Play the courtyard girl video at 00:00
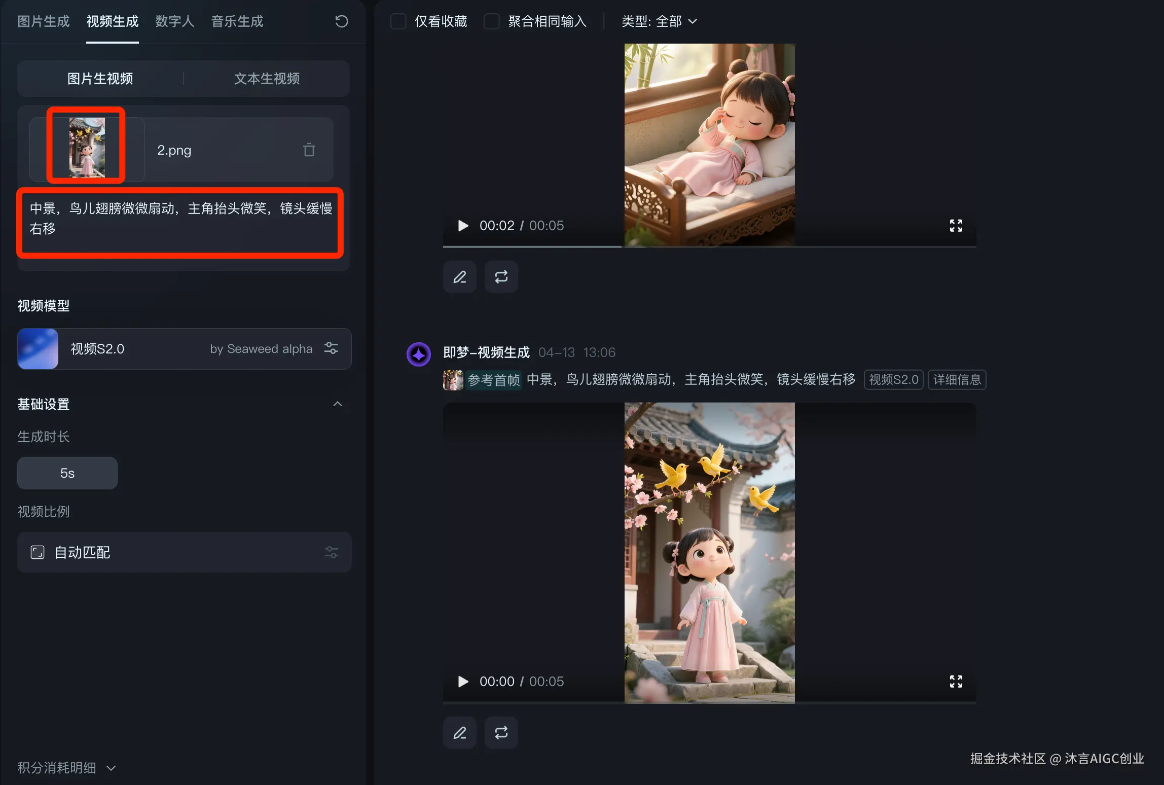This screenshot has width=1164, height=785. pyautogui.click(x=463, y=681)
